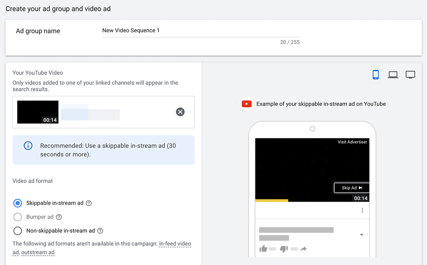This screenshot has height=265, width=427.
Task: Click the YouTube logo in preview header
Action: coord(246,104)
